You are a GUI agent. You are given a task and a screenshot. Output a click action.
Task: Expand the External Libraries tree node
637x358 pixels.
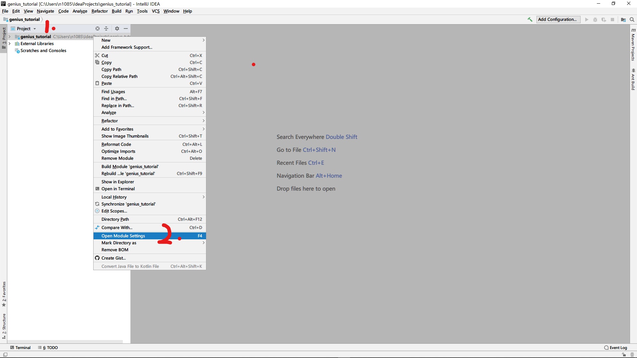[10, 44]
